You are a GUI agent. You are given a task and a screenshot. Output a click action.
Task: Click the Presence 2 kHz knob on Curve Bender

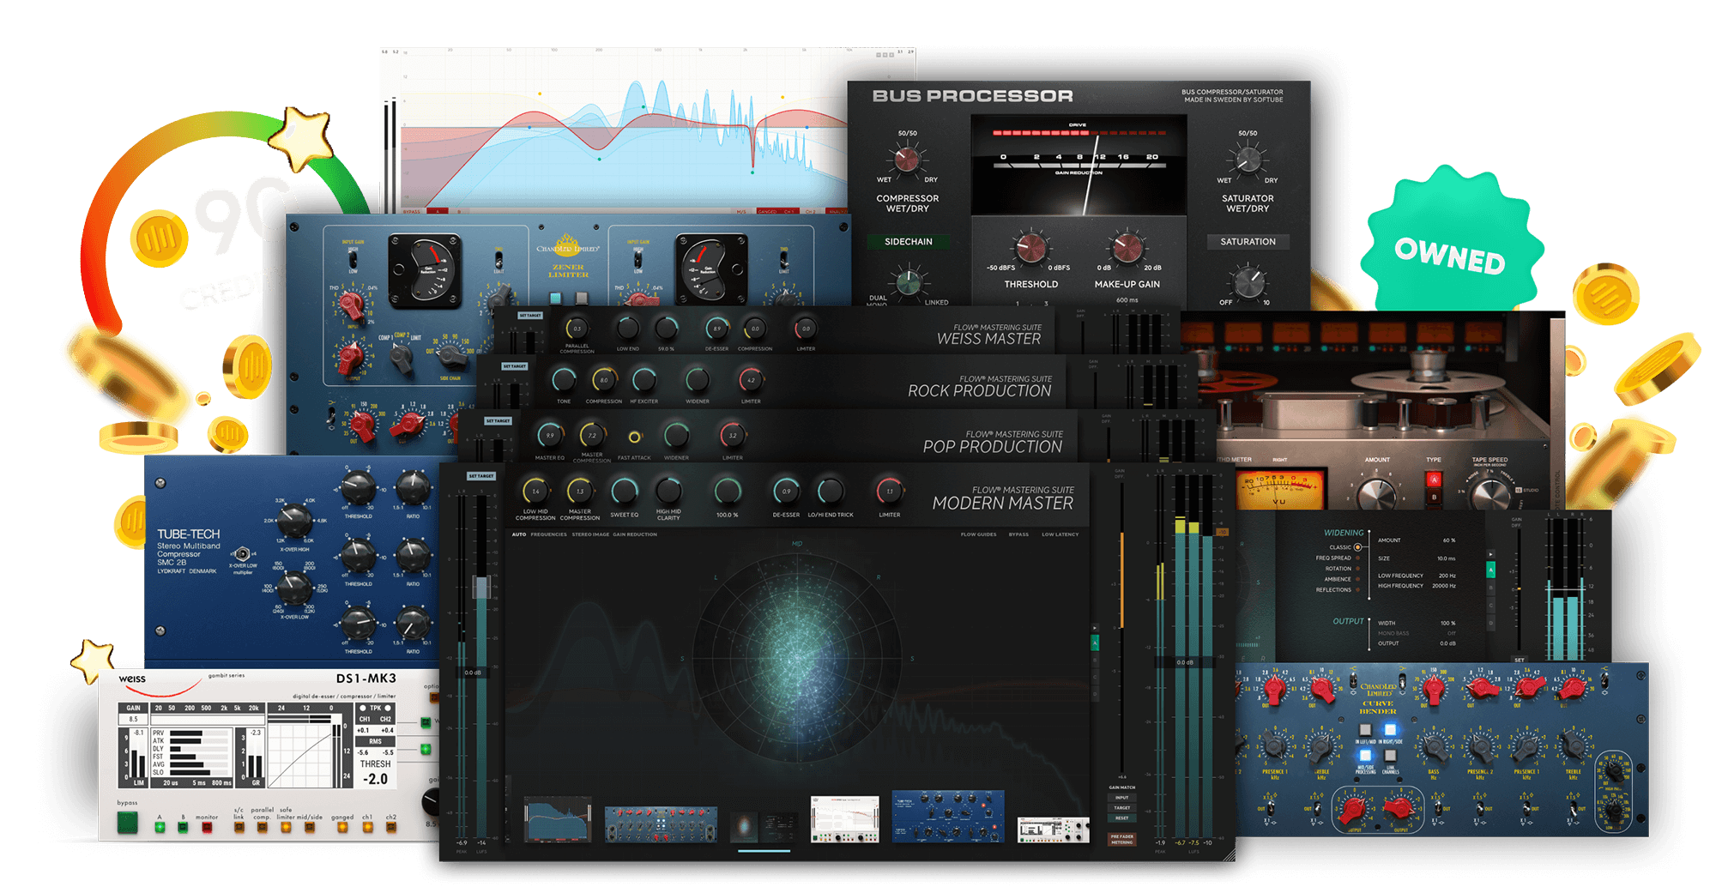tap(1480, 748)
